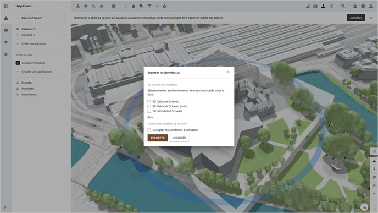This screenshot has height=213, width=378.
Task: Expand Bahnhof Zürich project arrow
Action: (x=18, y=18)
